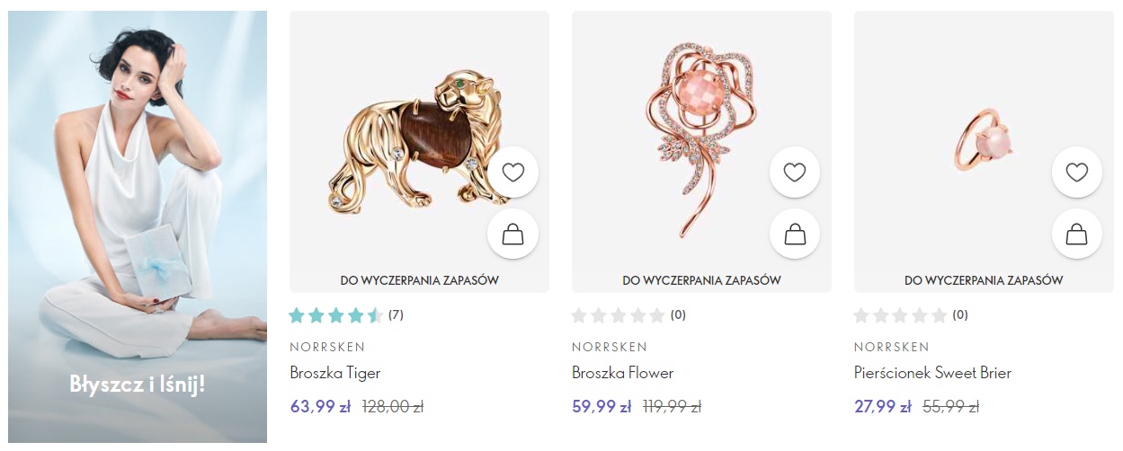Open the 'Błyszcz i lśnij!' promo banner

[138, 226]
